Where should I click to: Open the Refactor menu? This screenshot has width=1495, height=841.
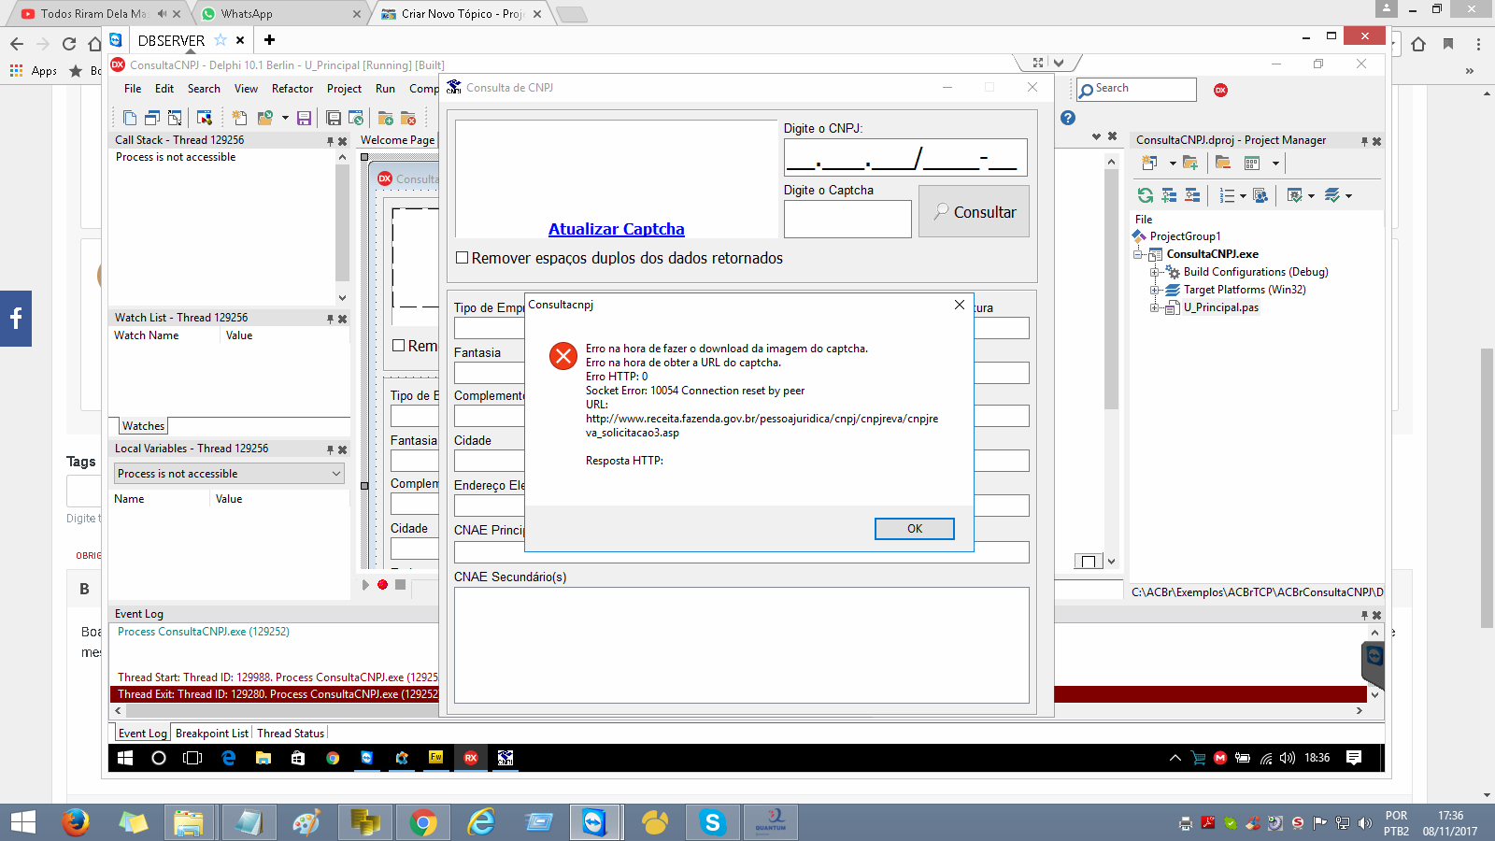[x=292, y=89]
